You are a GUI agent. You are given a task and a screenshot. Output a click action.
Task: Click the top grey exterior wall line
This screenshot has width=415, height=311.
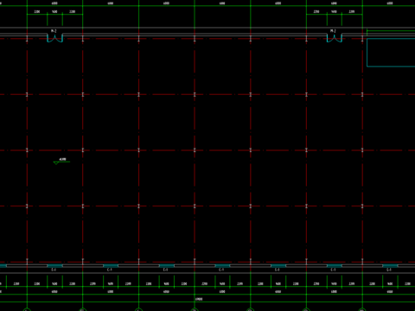coord(207,28)
